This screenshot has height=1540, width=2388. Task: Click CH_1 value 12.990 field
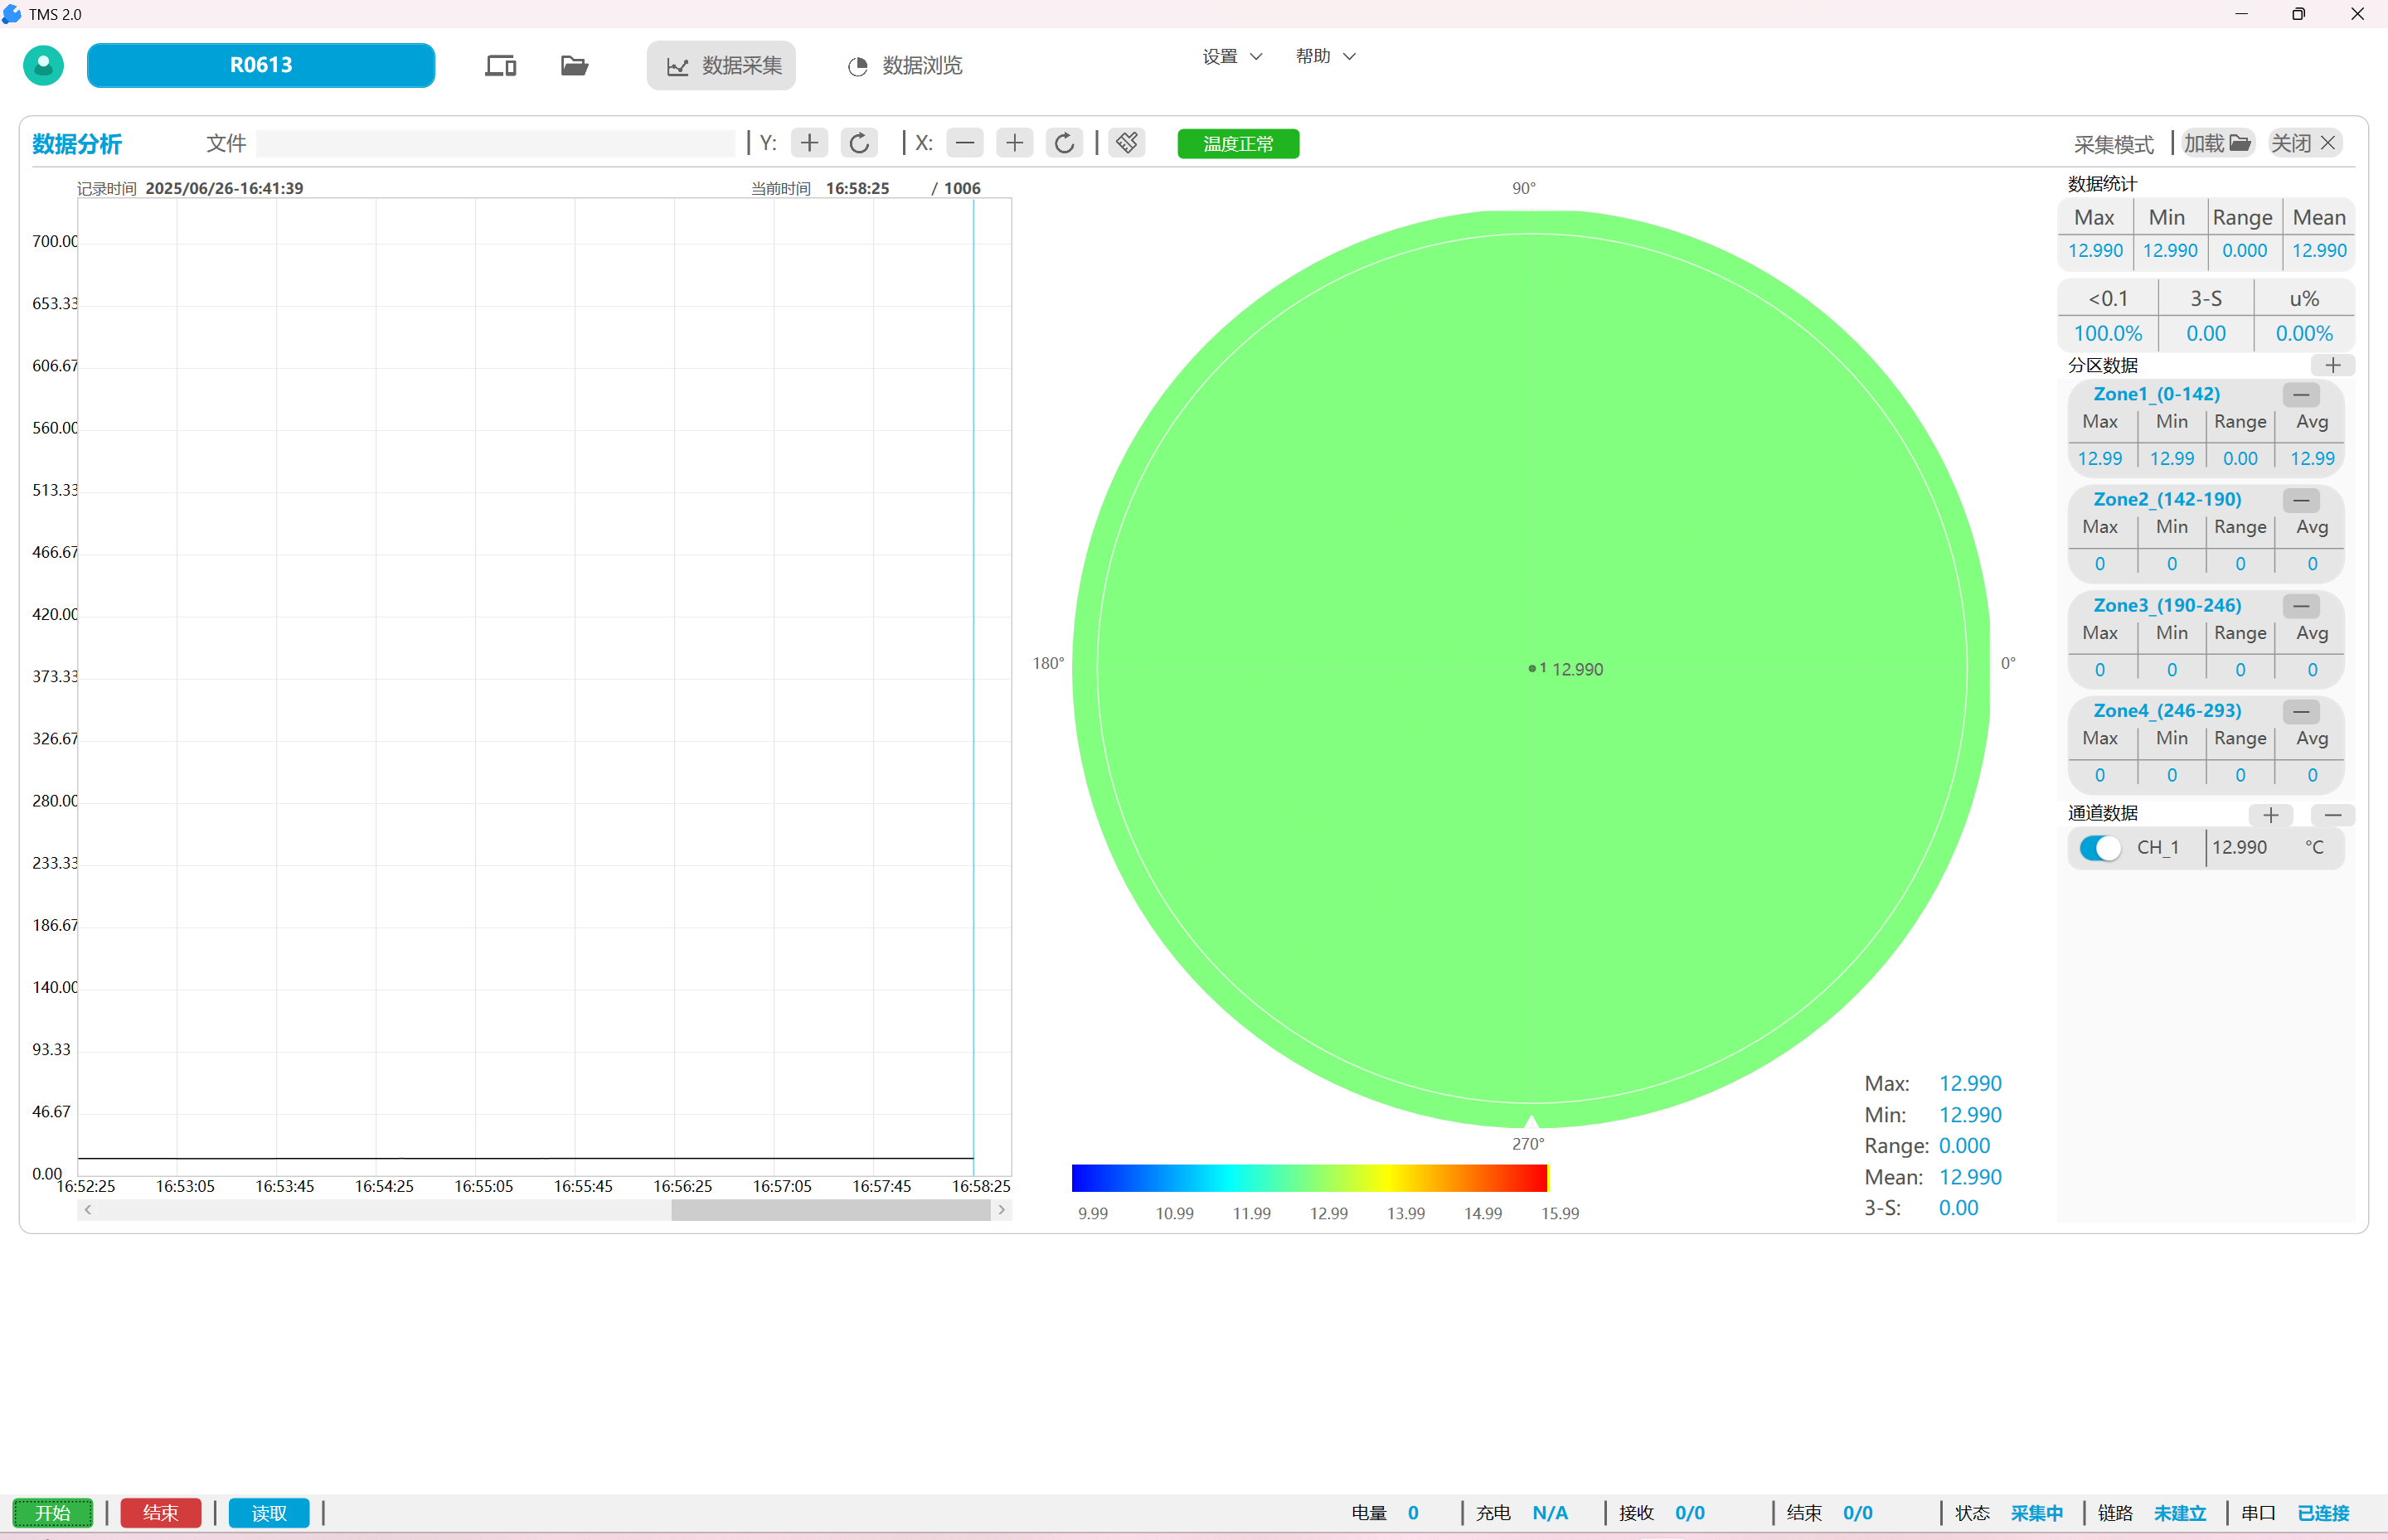coord(2240,848)
